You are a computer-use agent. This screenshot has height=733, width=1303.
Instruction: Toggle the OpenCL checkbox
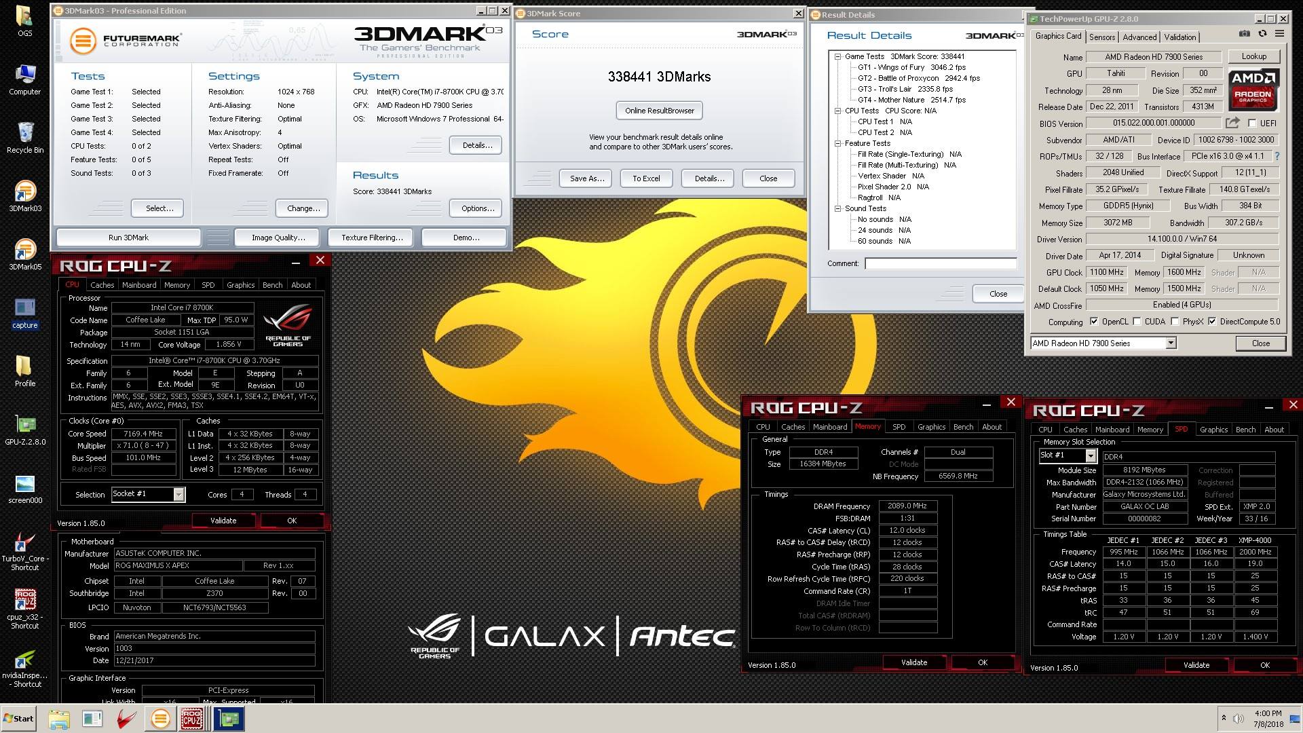(x=1093, y=322)
